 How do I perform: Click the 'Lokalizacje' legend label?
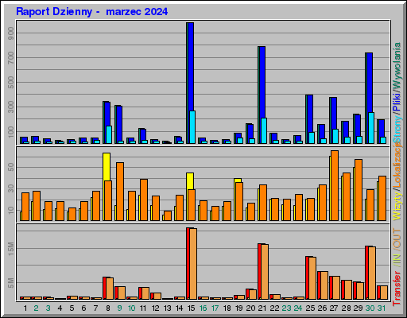[x=397, y=165]
